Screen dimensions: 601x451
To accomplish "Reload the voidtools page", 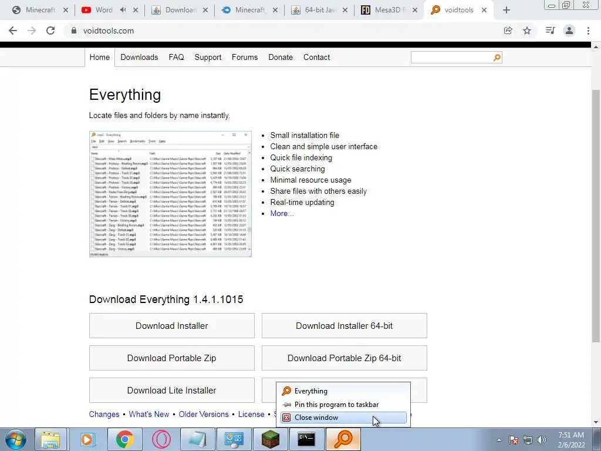I will (50, 31).
